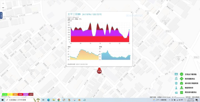Click the last update timestamp 2022-11-26
Screen dimensions: 200x102
(x=77, y=64)
